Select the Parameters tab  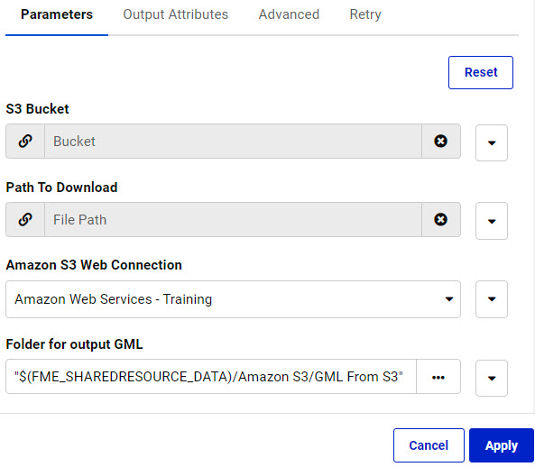click(57, 14)
